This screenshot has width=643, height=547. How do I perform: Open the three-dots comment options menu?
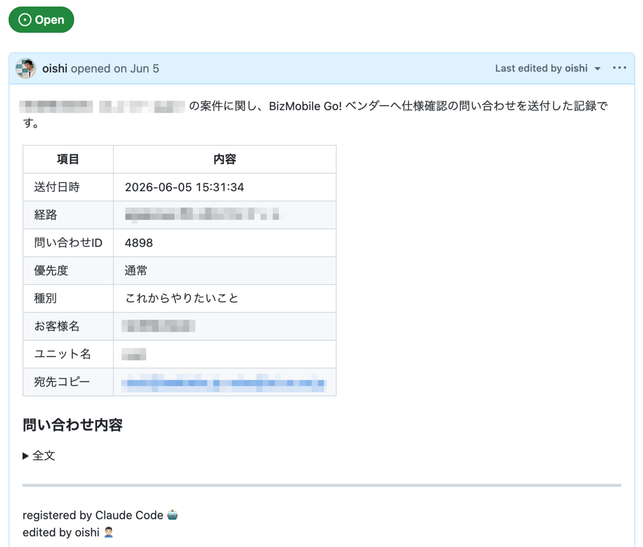[619, 68]
